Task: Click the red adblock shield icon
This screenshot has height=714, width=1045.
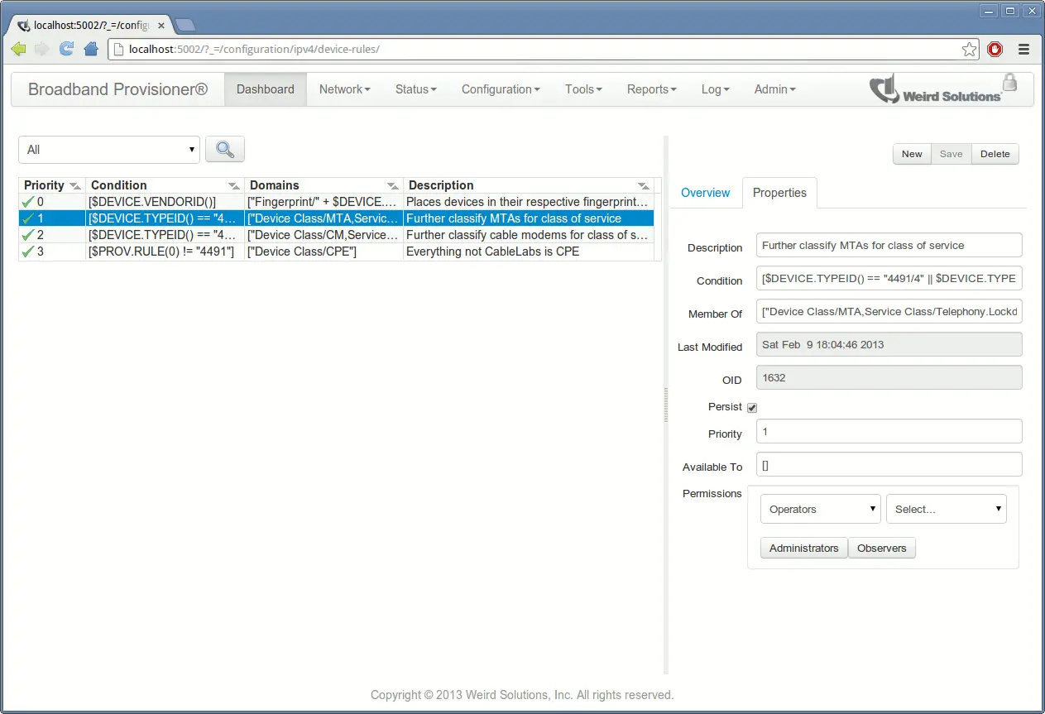Action: pos(995,49)
